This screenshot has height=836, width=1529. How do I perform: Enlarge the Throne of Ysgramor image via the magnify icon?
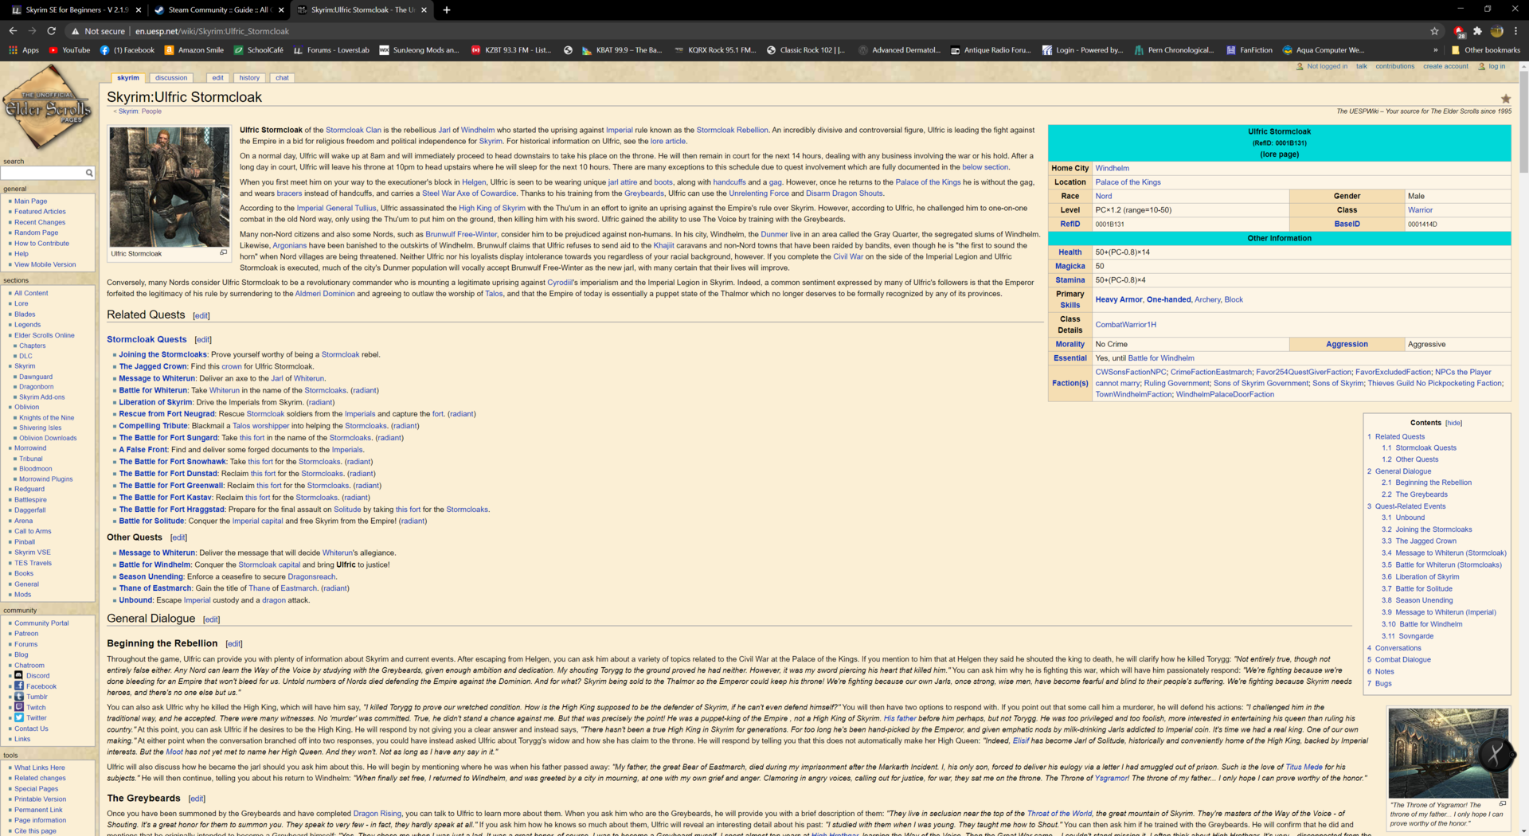click(1503, 803)
